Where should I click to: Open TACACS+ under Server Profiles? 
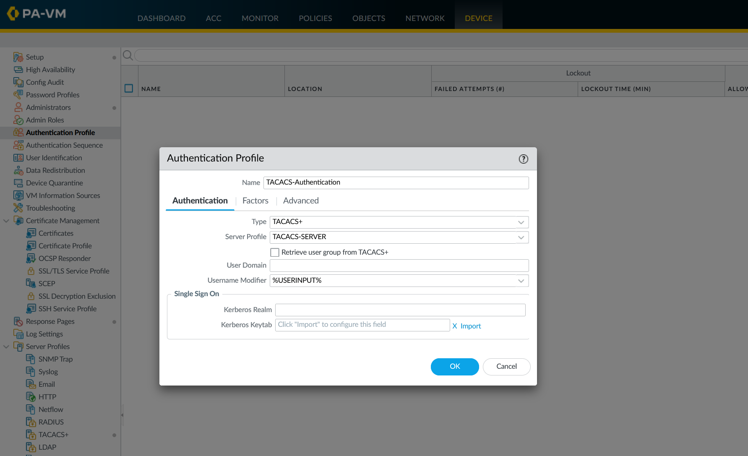(x=53, y=435)
